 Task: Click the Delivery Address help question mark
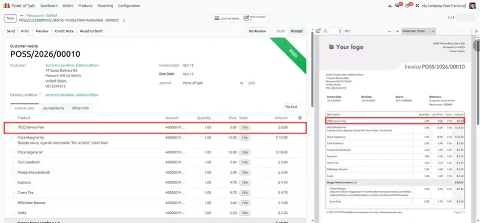pyautogui.click(x=40, y=94)
